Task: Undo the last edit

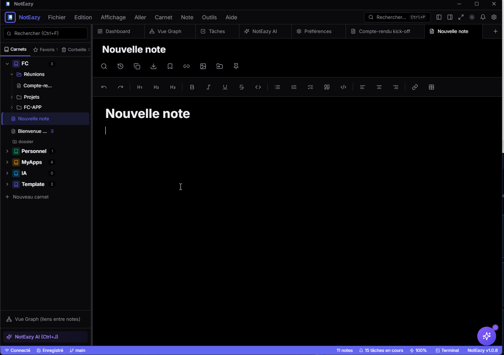Action: coord(104,87)
